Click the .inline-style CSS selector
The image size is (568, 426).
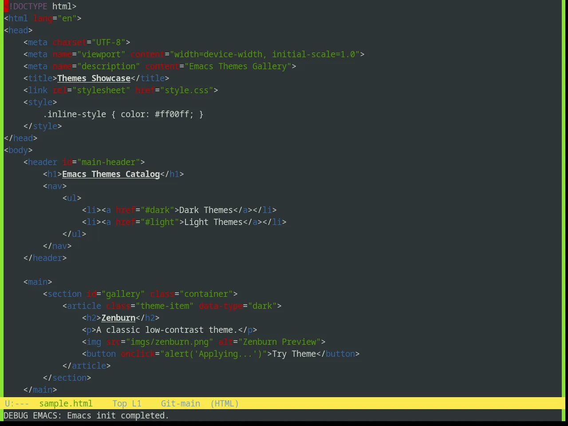(x=75, y=114)
